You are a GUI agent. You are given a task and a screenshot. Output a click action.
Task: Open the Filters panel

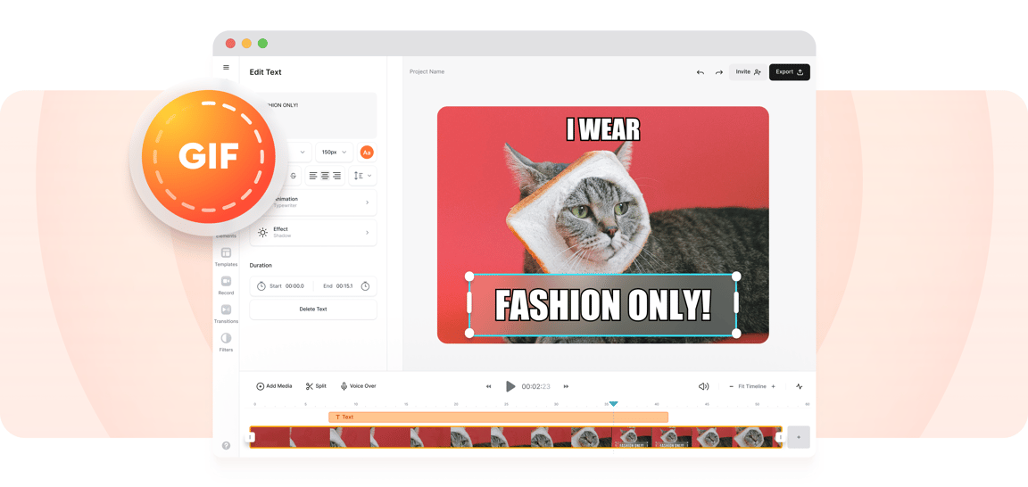226,343
